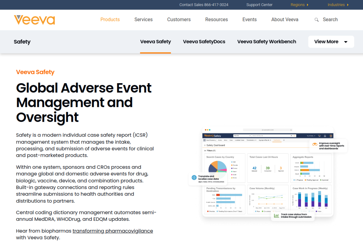Open the Products menu

click(110, 20)
